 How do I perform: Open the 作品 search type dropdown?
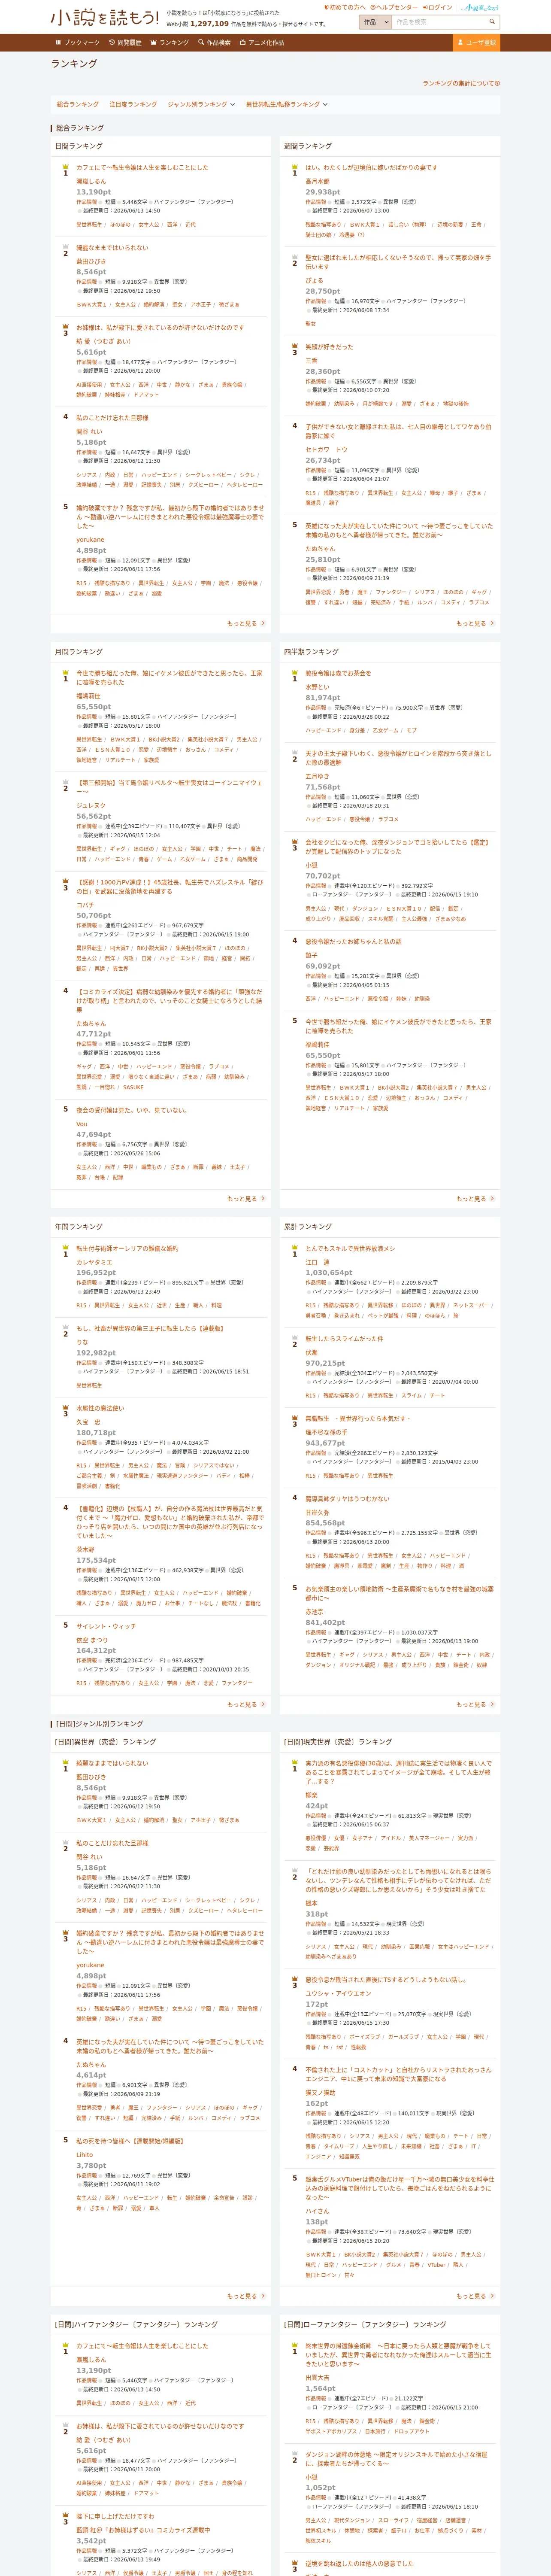click(375, 21)
